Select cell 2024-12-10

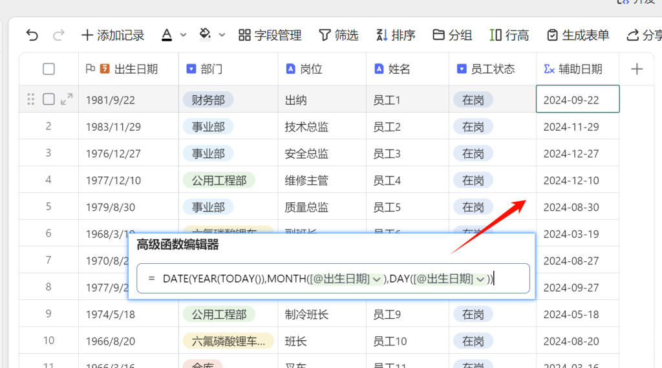click(x=577, y=180)
